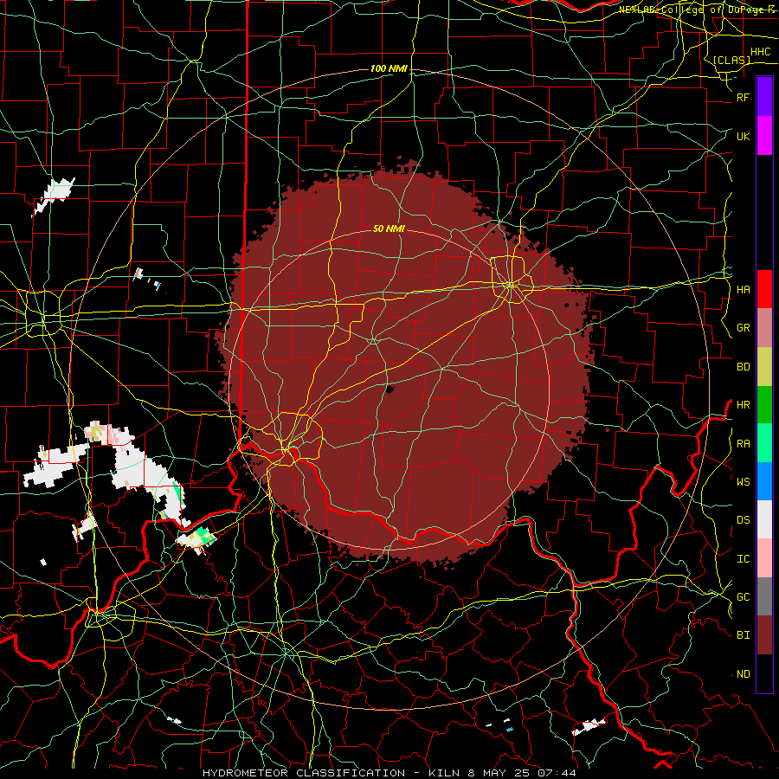Image resolution: width=779 pixels, height=779 pixels.
Task: Click the 'RF' legend label
Action: pyautogui.click(x=743, y=97)
